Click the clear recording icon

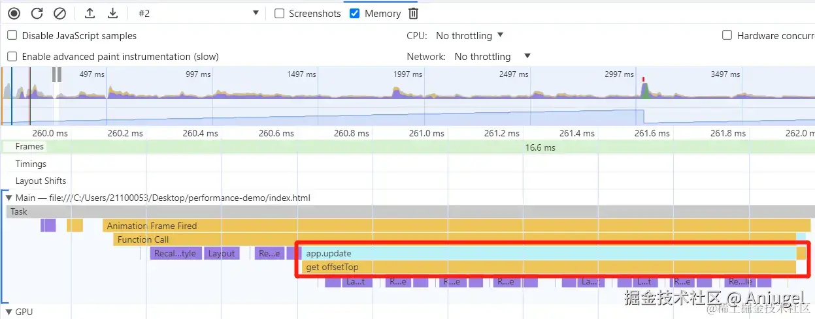(59, 13)
